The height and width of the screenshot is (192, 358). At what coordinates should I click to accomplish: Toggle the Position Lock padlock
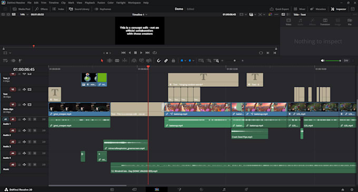coord(173,60)
